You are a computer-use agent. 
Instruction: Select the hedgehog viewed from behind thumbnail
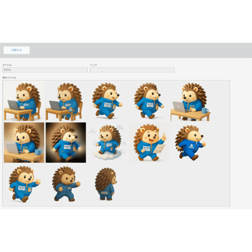click(x=107, y=184)
